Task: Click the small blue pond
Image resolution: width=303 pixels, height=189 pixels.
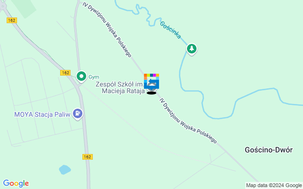Action: [65, 170]
